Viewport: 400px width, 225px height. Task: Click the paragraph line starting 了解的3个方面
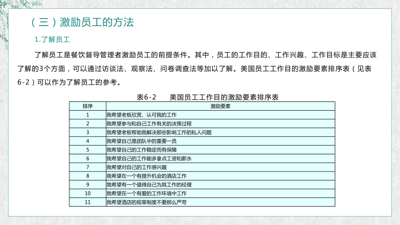point(194,69)
